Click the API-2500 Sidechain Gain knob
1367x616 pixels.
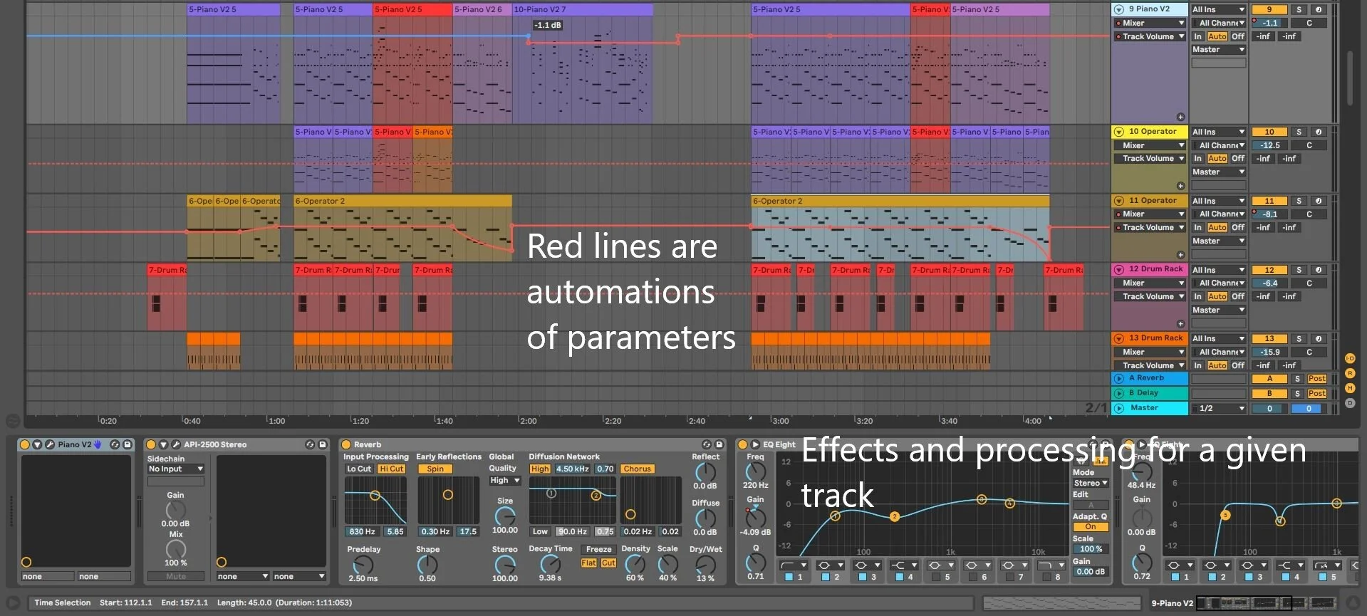(175, 510)
